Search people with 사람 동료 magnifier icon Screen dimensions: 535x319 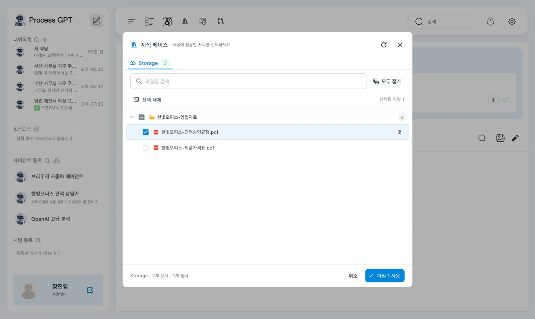[x=38, y=241]
